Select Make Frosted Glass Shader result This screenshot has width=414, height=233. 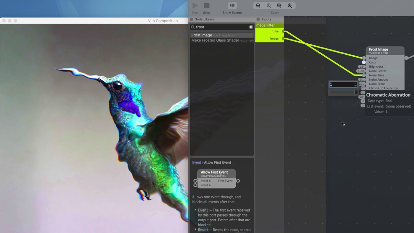[215, 40]
